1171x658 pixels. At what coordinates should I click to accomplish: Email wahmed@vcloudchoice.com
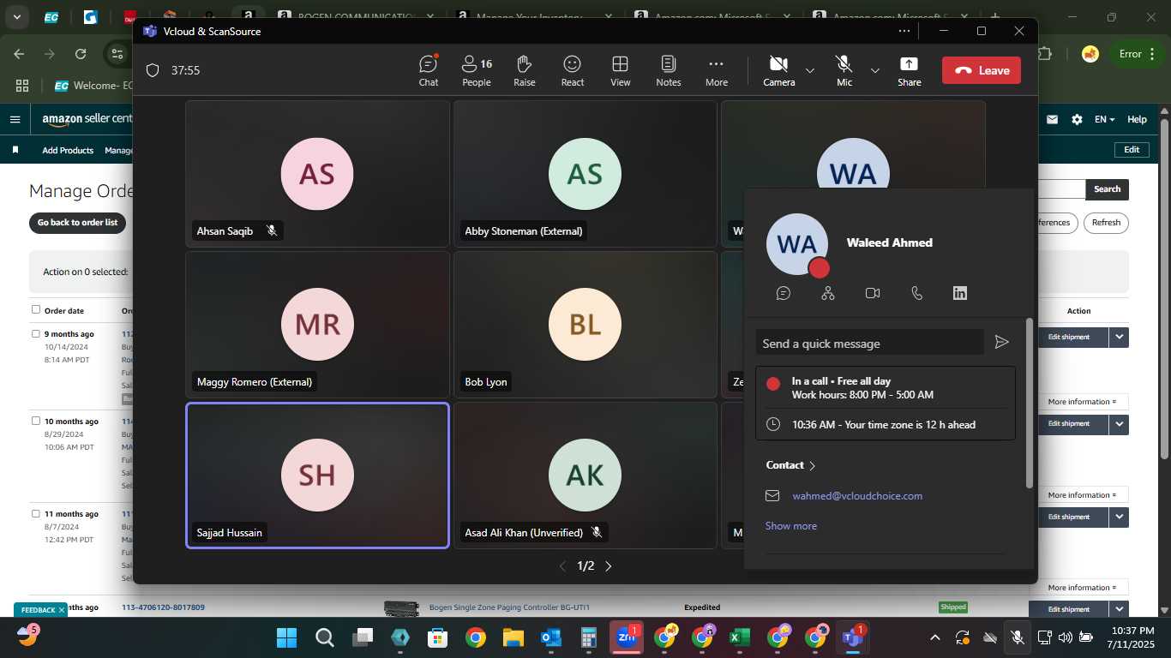(x=857, y=496)
